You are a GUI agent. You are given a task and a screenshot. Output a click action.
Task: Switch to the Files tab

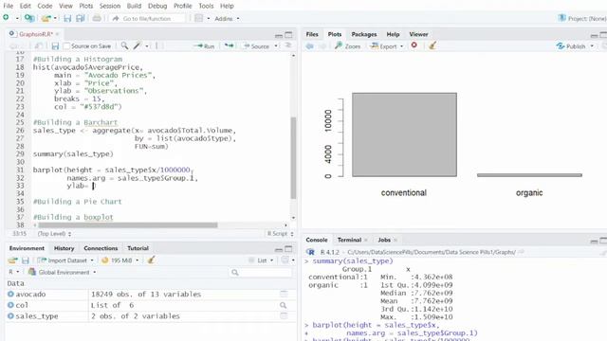pyautogui.click(x=312, y=34)
